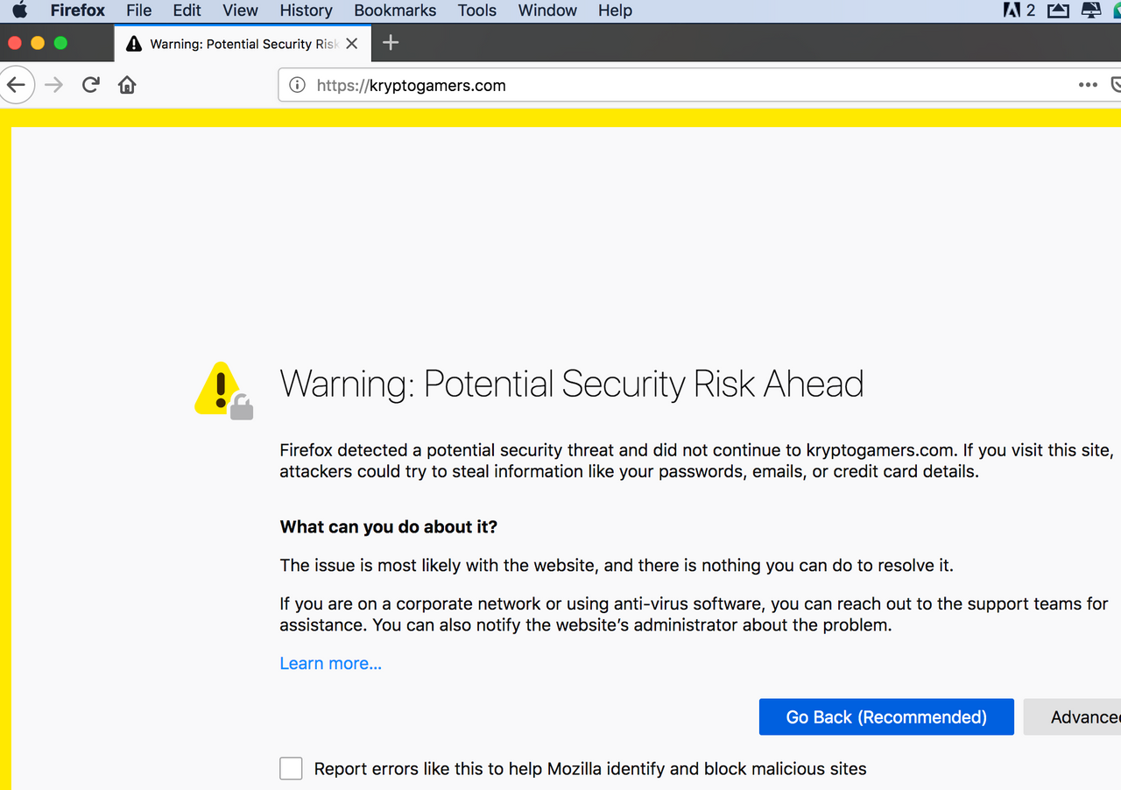Show site information for kryptogamers.com
This screenshot has width=1121, height=790.
click(298, 85)
